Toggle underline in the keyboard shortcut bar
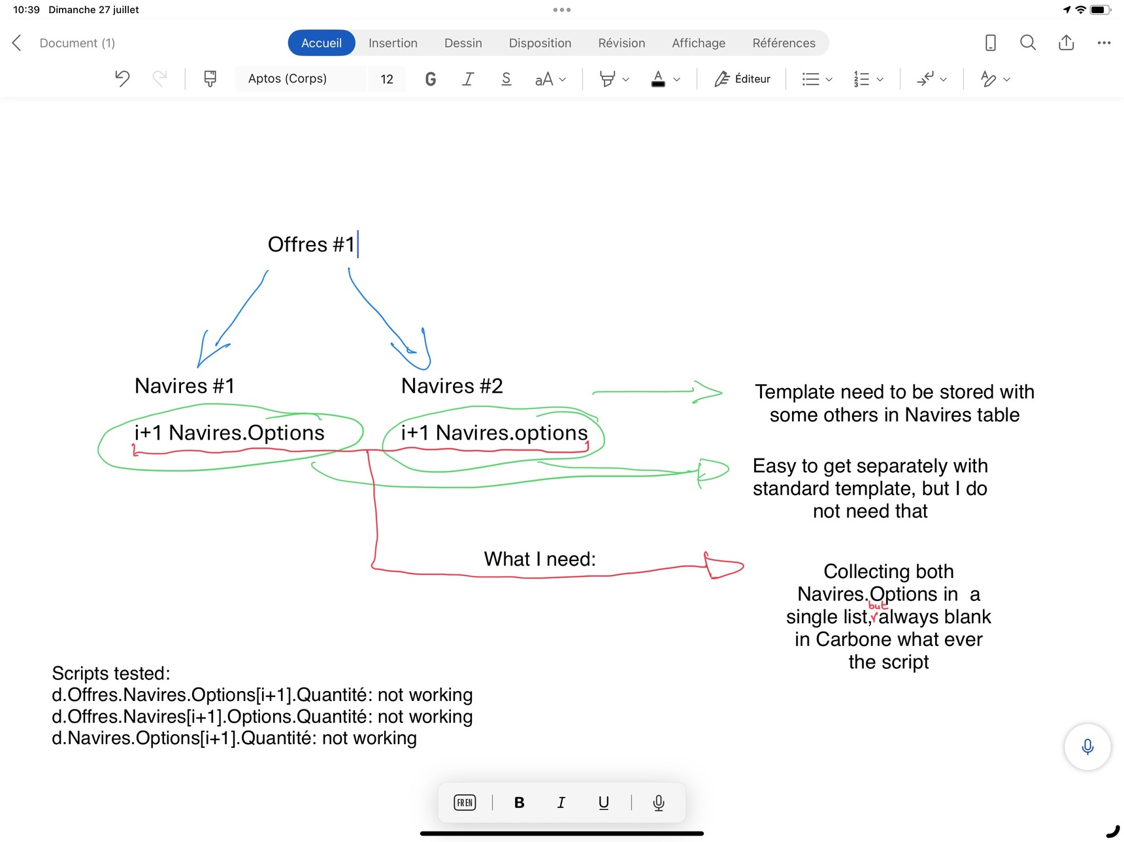This screenshot has height=842, width=1124. (604, 803)
